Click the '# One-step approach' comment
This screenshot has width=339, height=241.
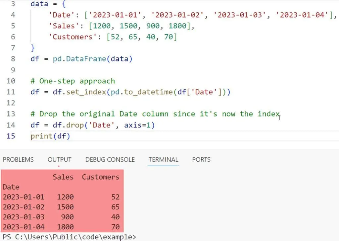[73, 81]
